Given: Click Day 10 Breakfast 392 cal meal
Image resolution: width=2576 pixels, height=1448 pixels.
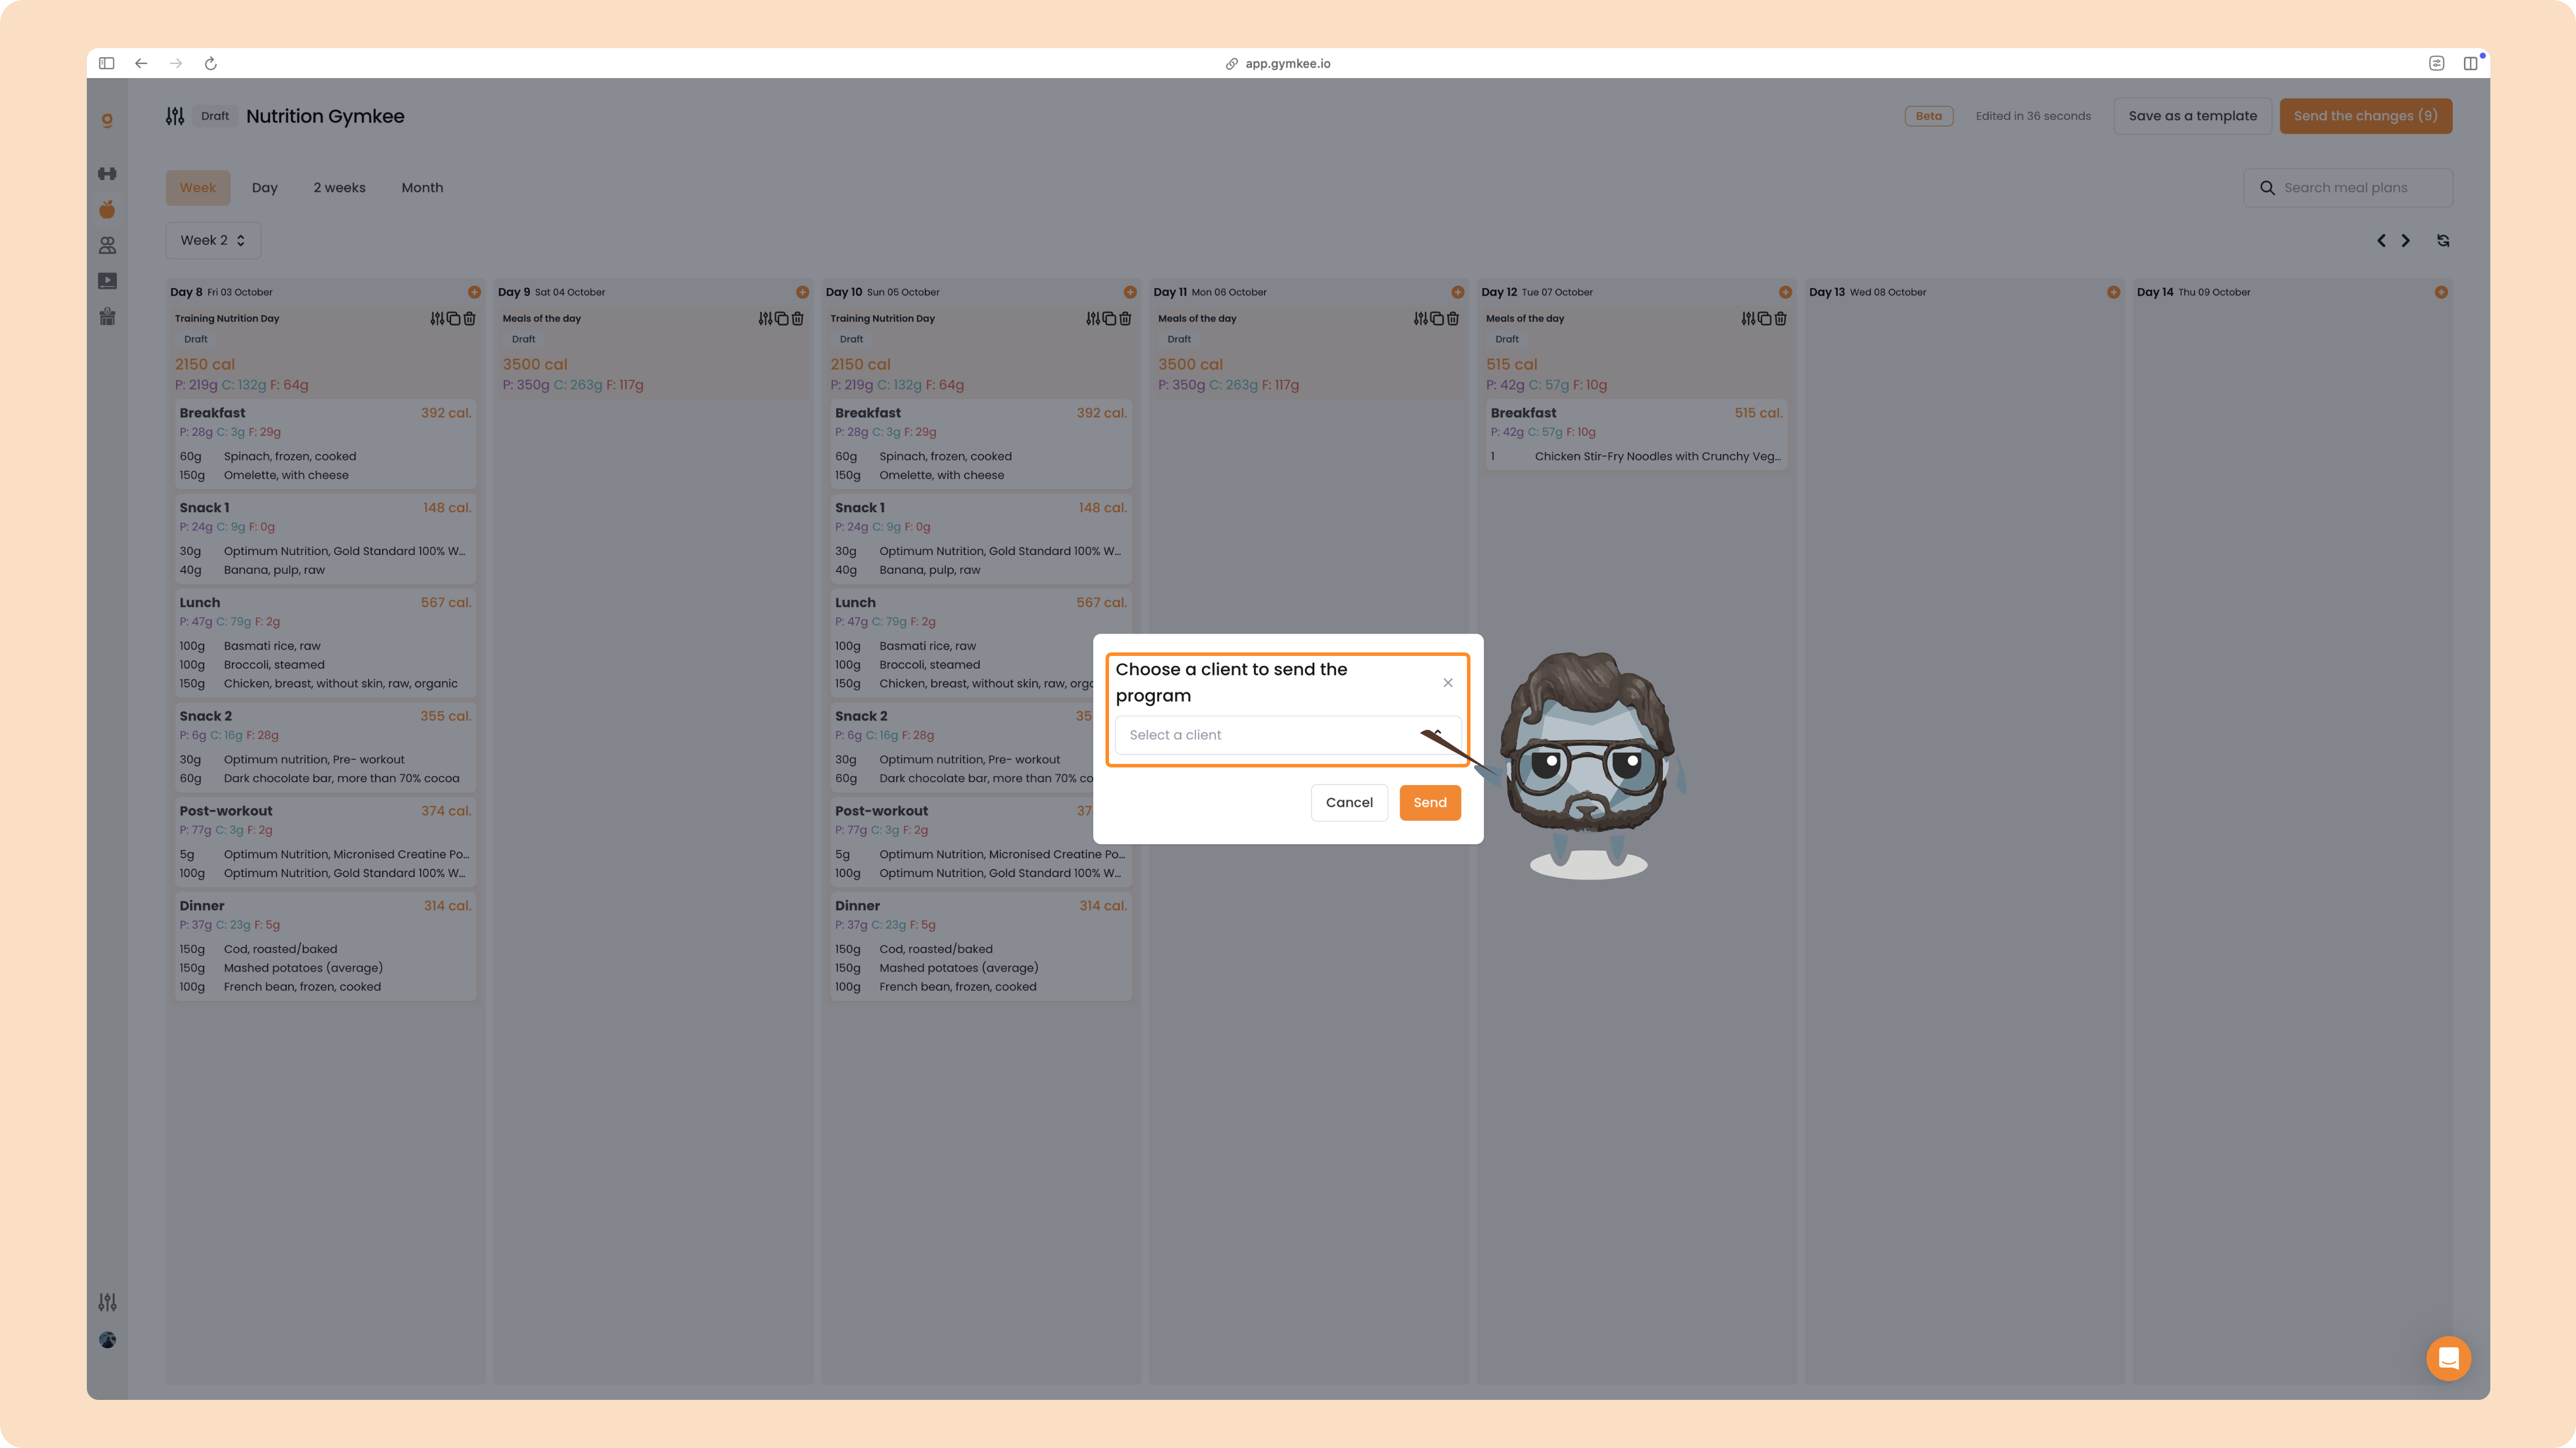Looking at the screenshot, I should coord(981,444).
